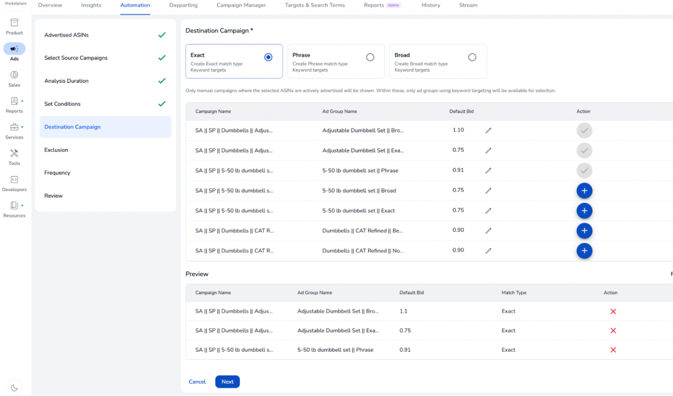
Task: Go to the Review step
Action: 105,196
